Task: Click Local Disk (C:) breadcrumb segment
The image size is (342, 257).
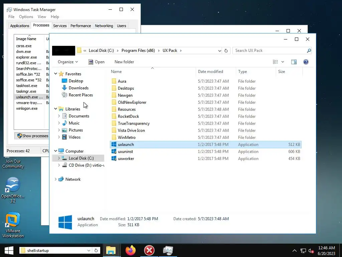Action: pos(101,51)
